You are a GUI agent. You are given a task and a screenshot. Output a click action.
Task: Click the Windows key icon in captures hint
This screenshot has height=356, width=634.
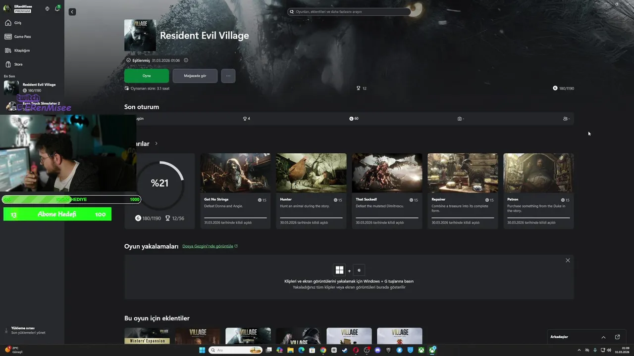[339, 270]
